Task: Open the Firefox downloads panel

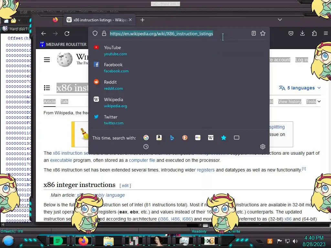Action: [303, 33]
